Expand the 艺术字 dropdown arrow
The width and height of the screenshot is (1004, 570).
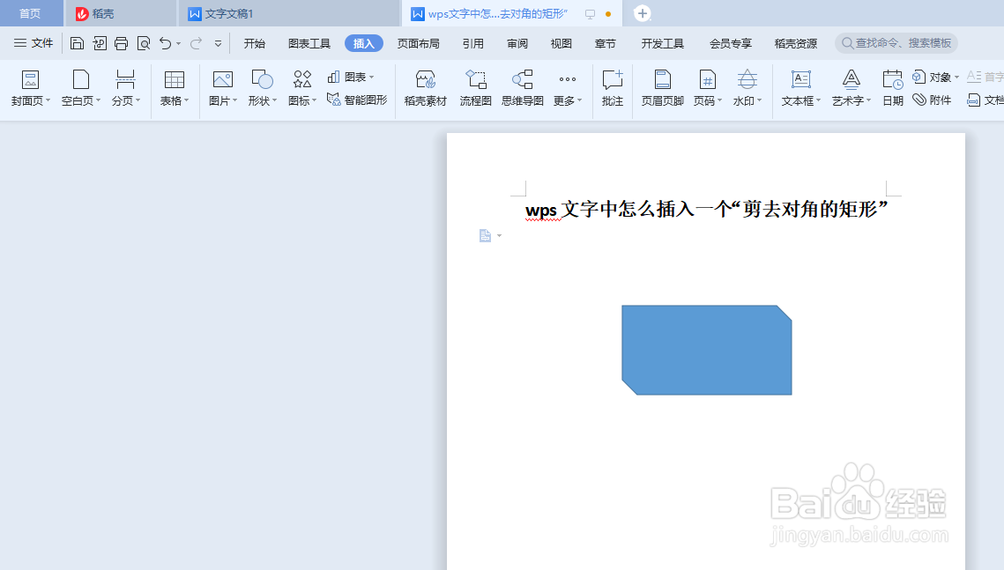(x=869, y=100)
